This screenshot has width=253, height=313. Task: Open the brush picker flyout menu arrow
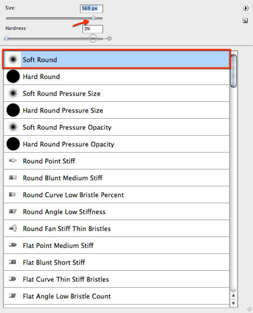click(x=246, y=8)
